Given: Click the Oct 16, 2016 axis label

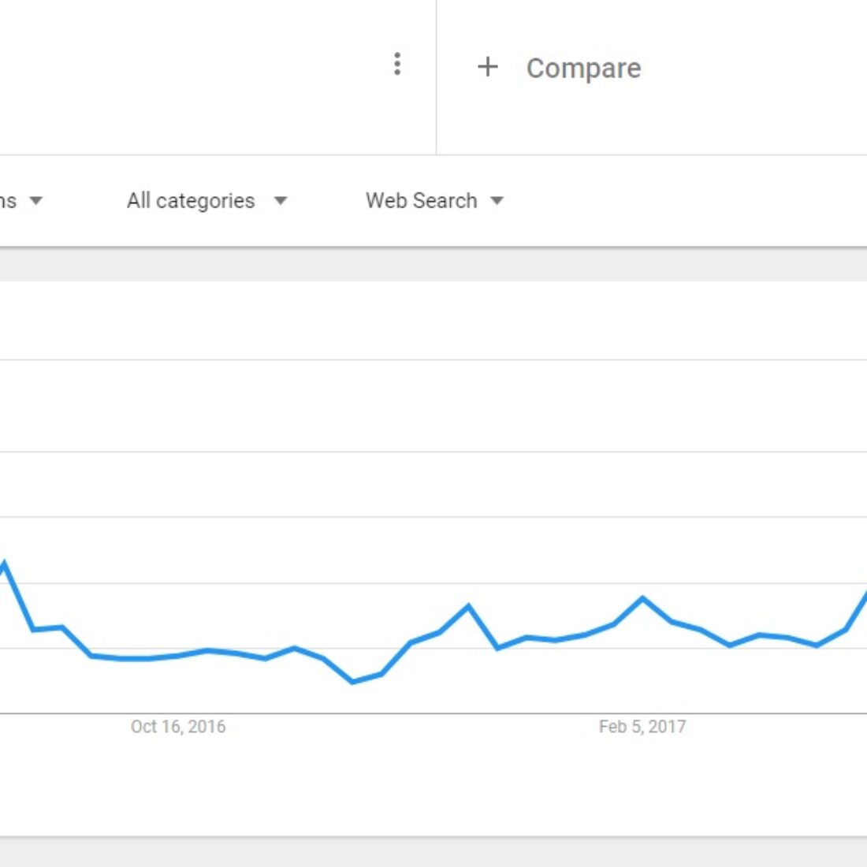Looking at the screenshot, I should click(x=178, y=727).
